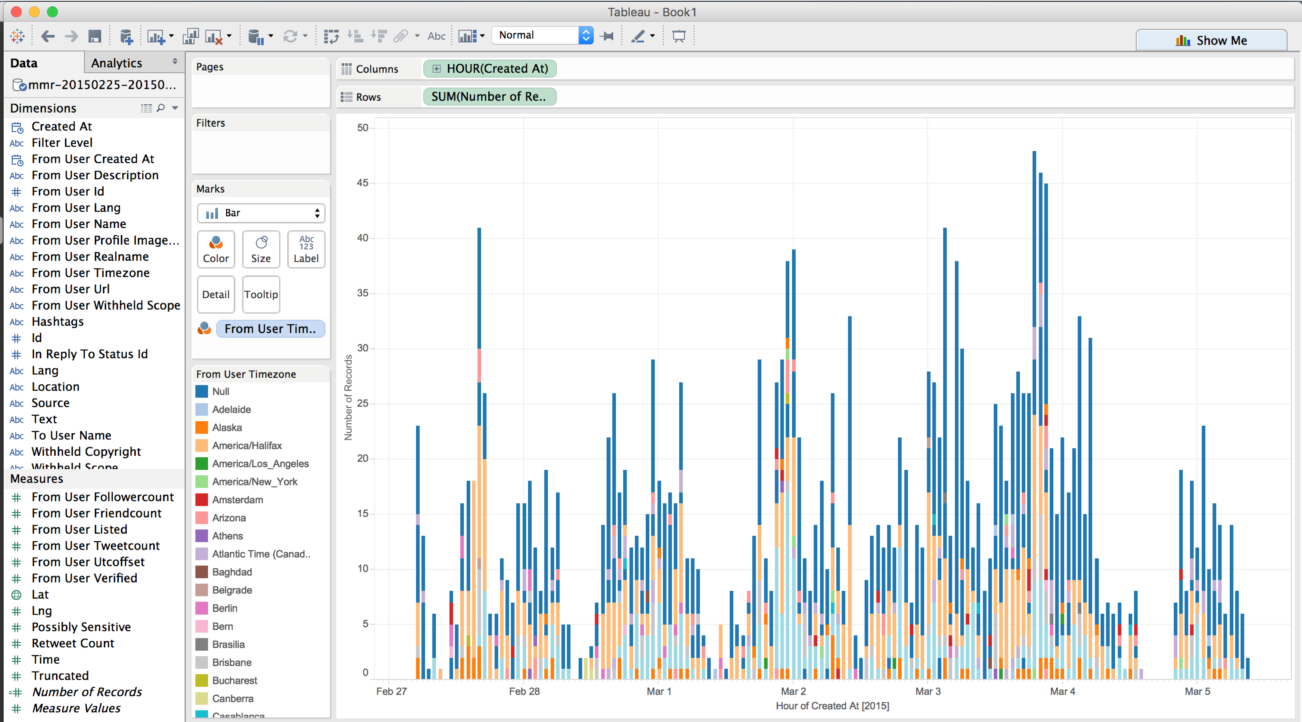1302x722 pixels.
Task: Click the Pages shelf
Action: click(261, 82)
